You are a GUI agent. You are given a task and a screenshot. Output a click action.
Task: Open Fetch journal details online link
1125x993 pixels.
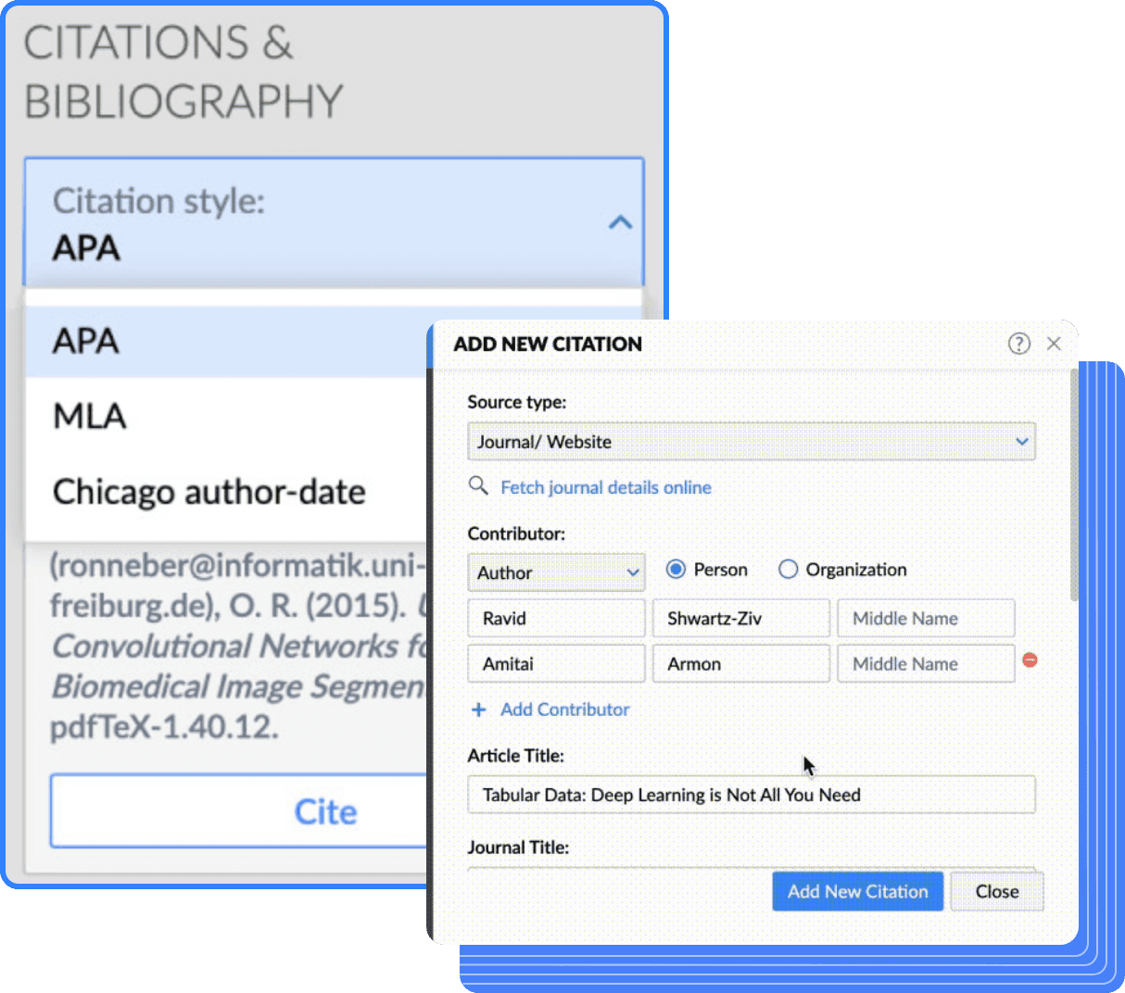coord(606,487)
